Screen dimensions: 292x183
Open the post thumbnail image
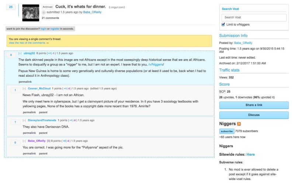point(31,13)
